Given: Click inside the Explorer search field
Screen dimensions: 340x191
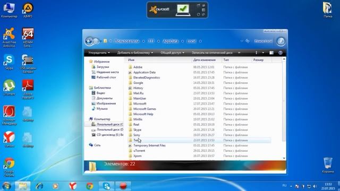Looking at the screenshot, I should (x=263, y=41).
